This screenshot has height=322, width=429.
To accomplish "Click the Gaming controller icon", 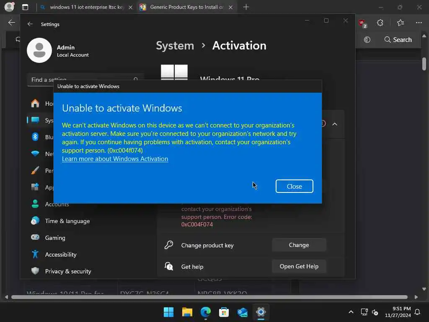I will (35, 237).
